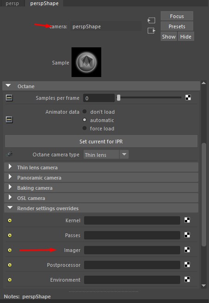Image resolution: width=209 pixels, height=303 pixels.
Task: Open the Presets menu button
Action: click(176, 26)
